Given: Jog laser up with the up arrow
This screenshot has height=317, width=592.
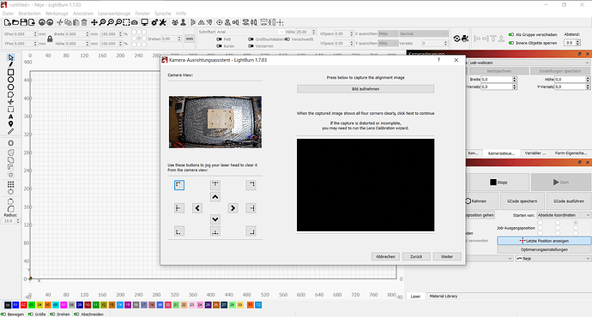Looking at the screenshot, I should (215, 197).
